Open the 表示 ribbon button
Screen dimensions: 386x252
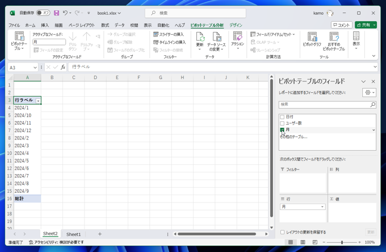point(356,41)
